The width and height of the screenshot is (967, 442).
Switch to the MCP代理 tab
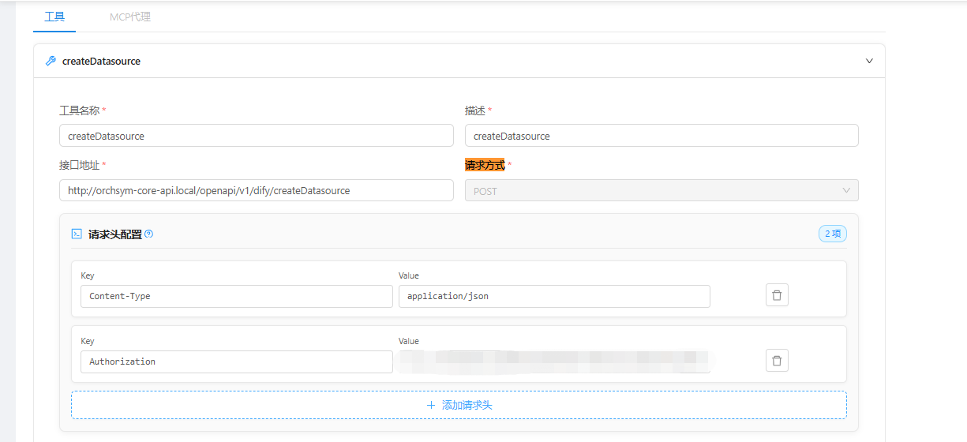(129, 17)
